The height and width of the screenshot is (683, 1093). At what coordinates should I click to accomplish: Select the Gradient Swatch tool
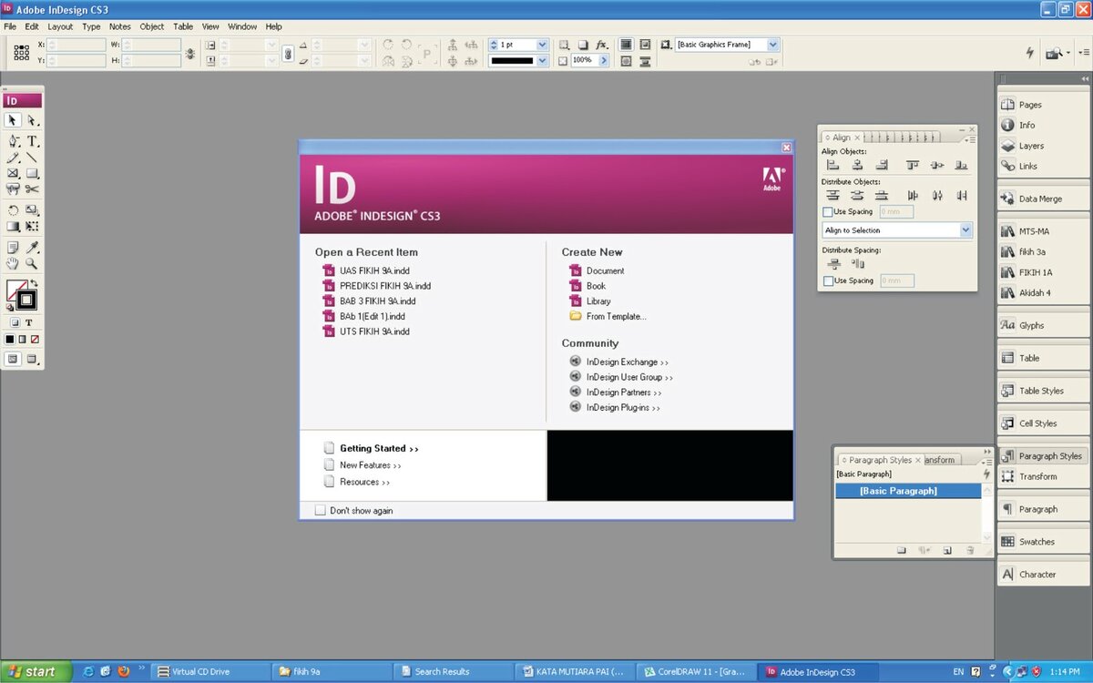(13, 226)
